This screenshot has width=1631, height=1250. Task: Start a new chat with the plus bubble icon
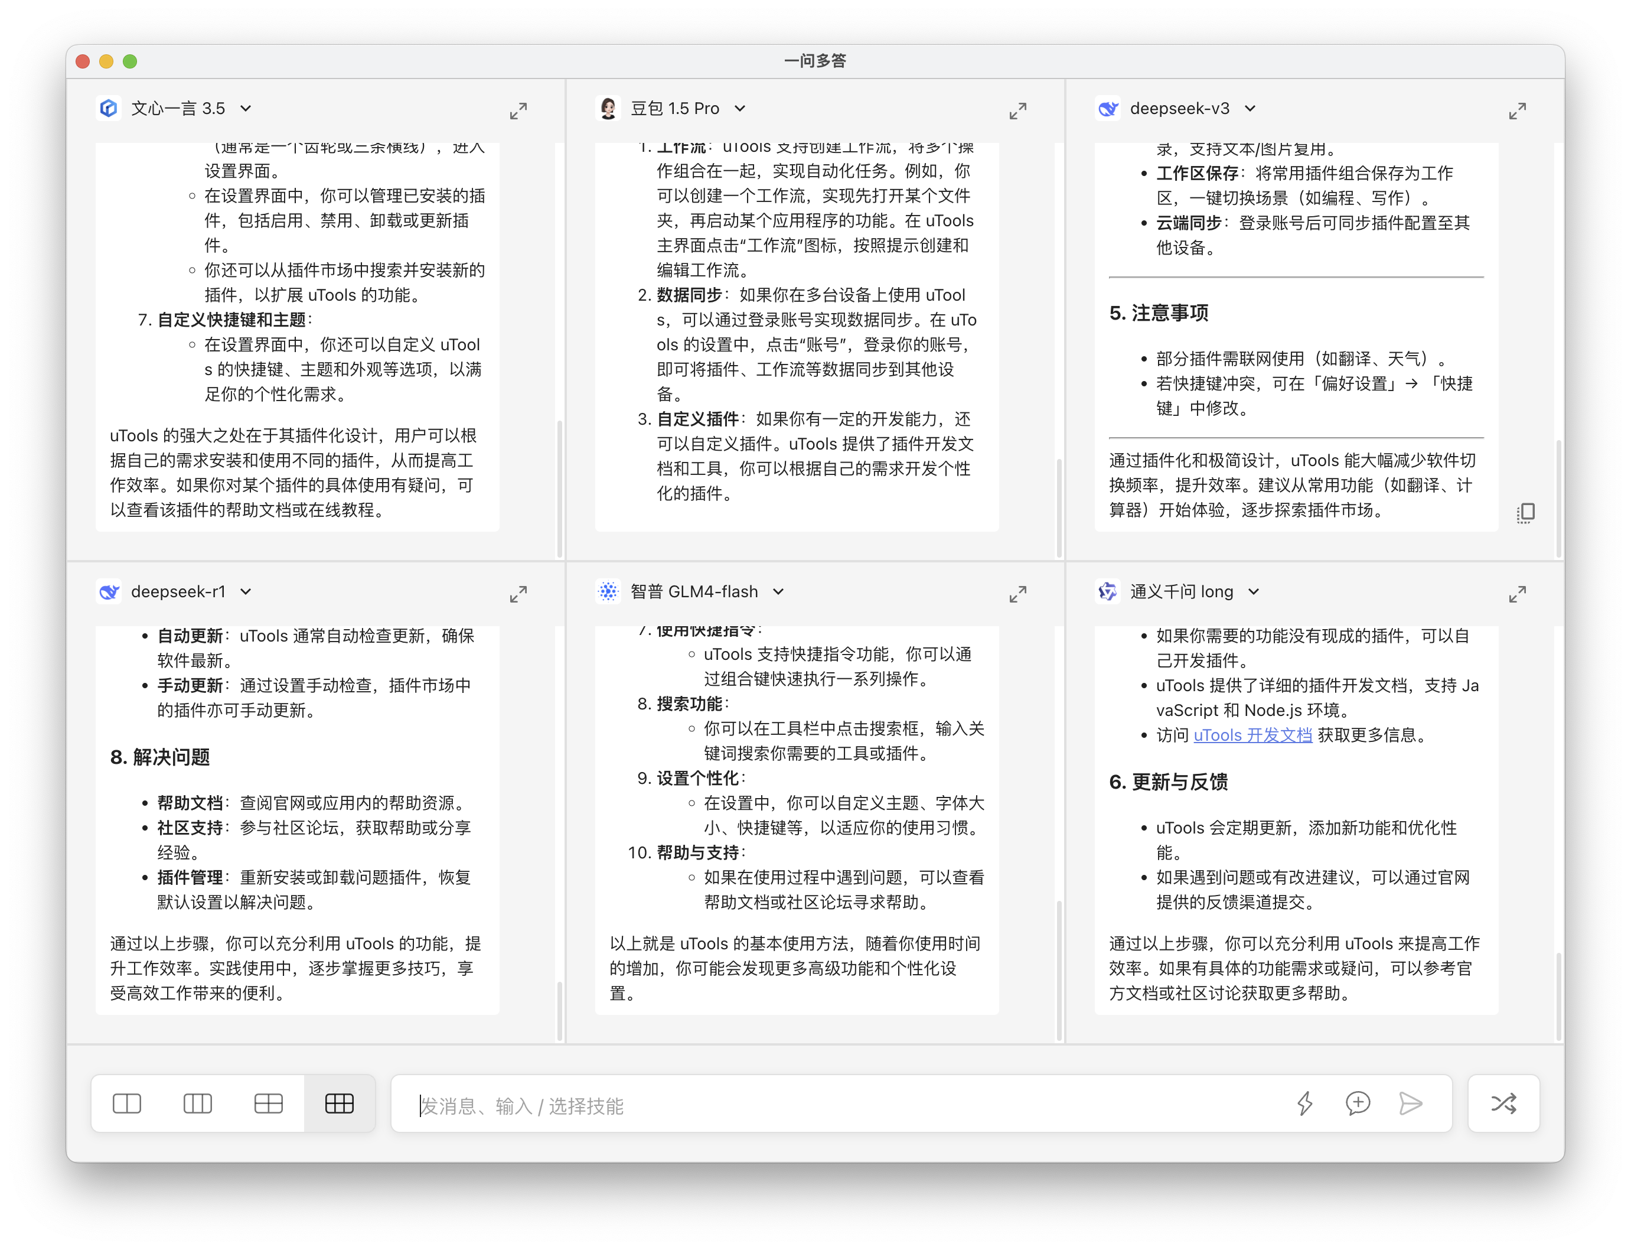(x=1358, y=1103)
